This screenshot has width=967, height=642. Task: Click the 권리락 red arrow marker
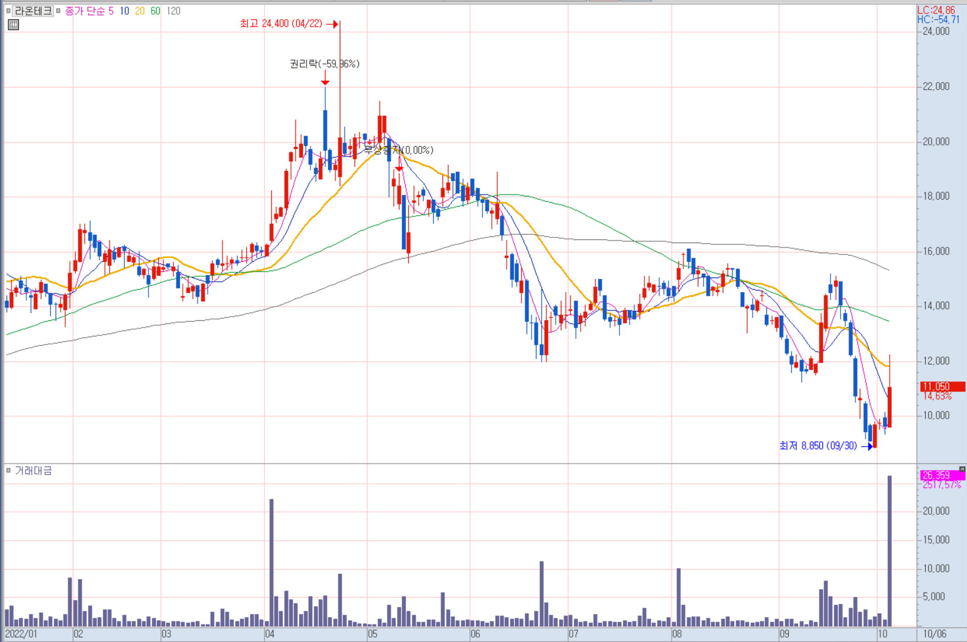(325, 82)
